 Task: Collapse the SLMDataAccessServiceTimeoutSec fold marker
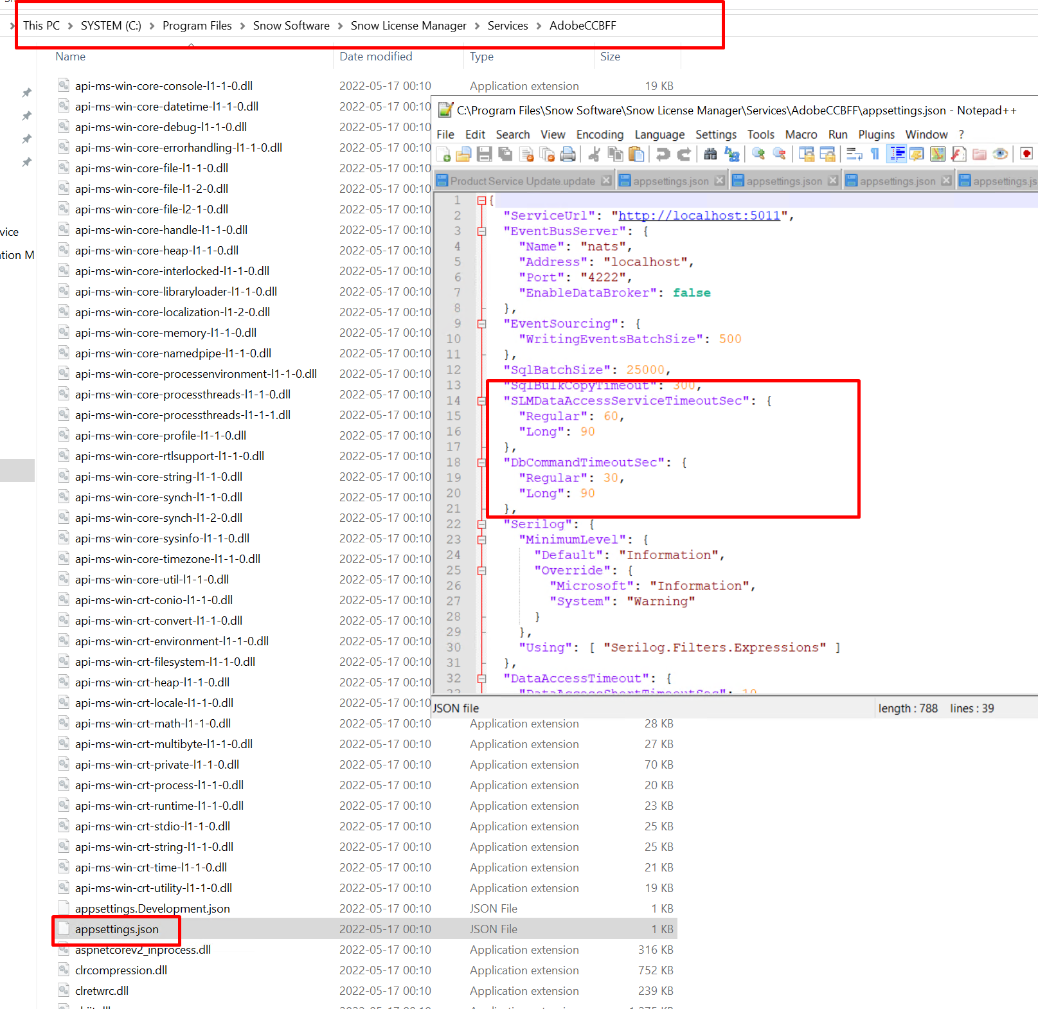pos(481,401)
